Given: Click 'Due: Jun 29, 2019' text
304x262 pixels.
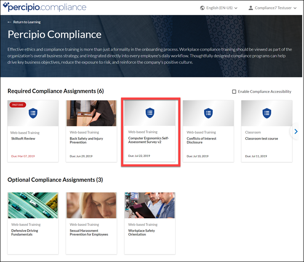Looking at the screenshot, I should [x=81, y=156].
